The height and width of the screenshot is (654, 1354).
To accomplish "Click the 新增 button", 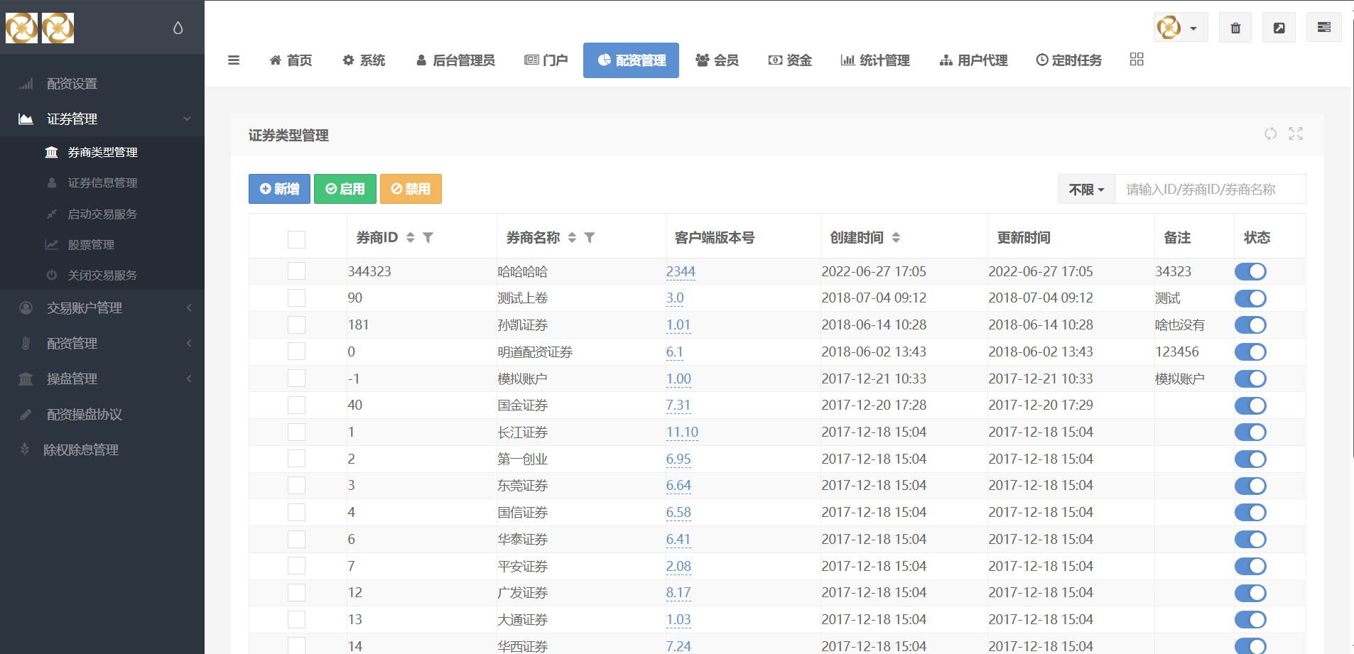I will coord(279,189).
